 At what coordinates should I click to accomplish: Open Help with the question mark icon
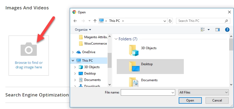(227, 30)
